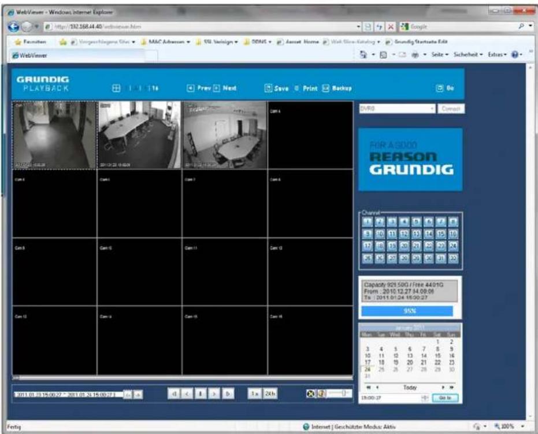Set timeline range to 1 hour
538x434 pixels.
tap(254, 394)
